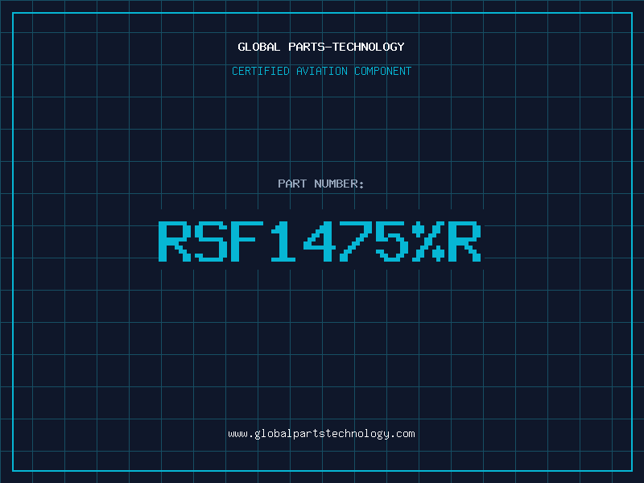Select the 'CERTIFIED AVIATION COMPONENT' subtitle
This screenshot has height=483, width=644.
click(321, 71)
